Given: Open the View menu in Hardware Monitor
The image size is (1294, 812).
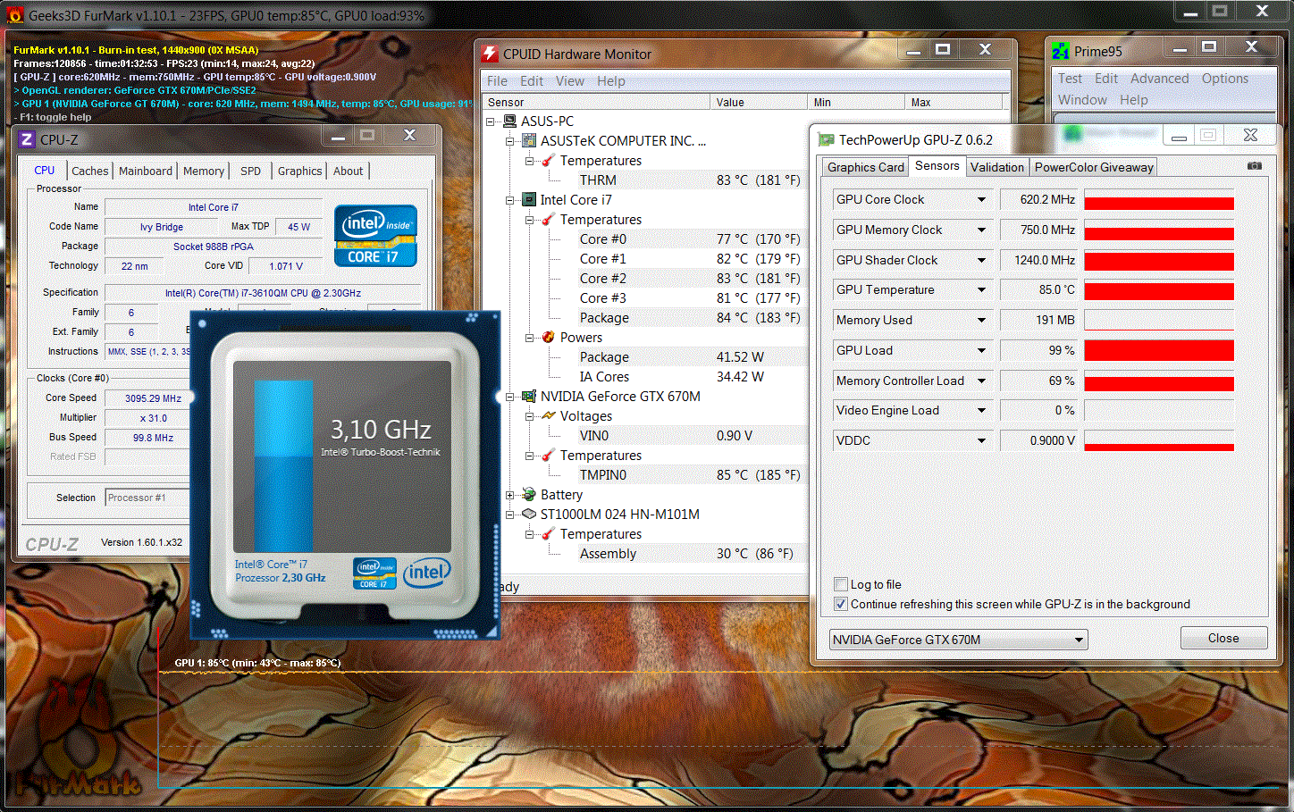Looking at the screenshot, I should pos(569,81).
